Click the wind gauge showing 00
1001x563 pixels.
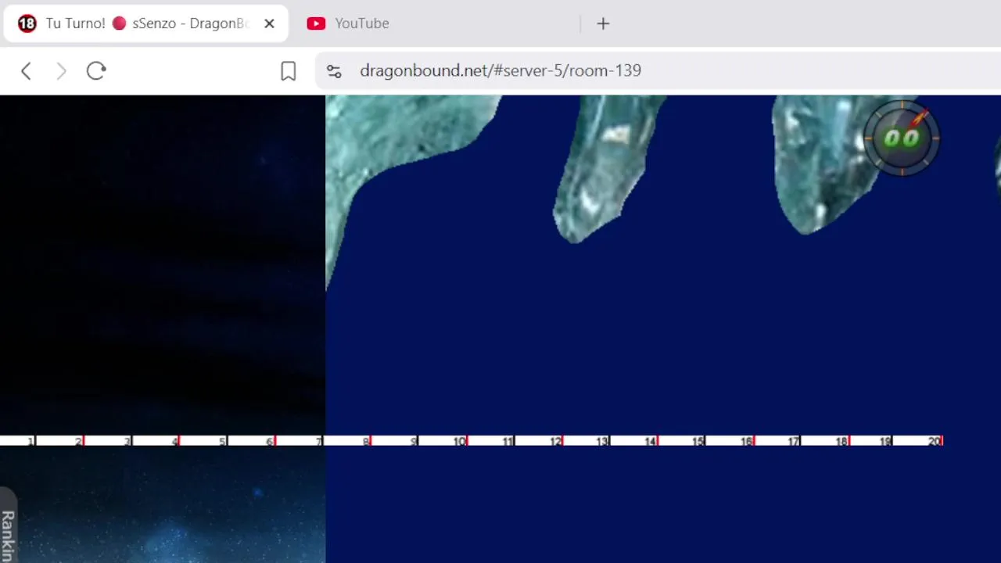click(x=902, y=138)
